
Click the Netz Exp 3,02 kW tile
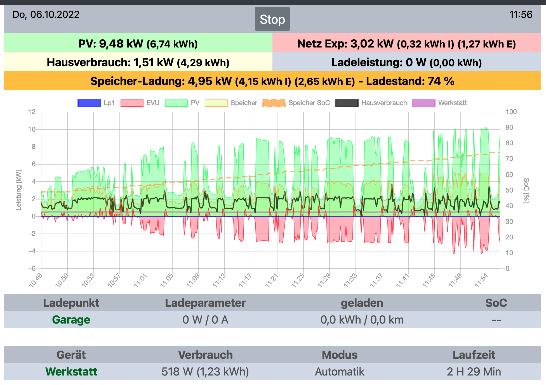[x=406, y=44]
